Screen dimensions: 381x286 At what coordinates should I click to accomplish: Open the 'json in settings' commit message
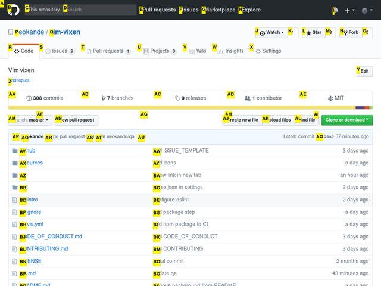click(178, 188)
